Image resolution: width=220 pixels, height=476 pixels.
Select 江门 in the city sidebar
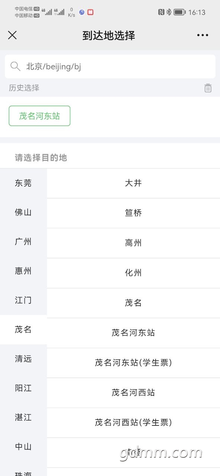coord(23,300)
